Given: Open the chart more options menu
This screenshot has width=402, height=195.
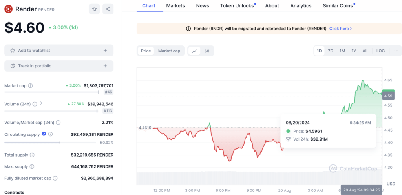Looking at the screenshot, I should [x=396, y=51].
